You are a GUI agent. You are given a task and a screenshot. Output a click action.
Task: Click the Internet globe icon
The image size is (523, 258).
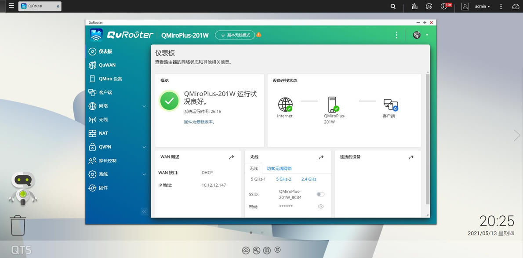click(x=285, y=105)
